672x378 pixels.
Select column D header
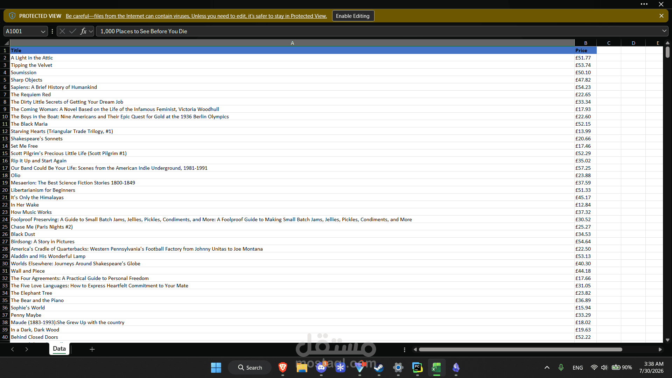click(x=633, y=43)
